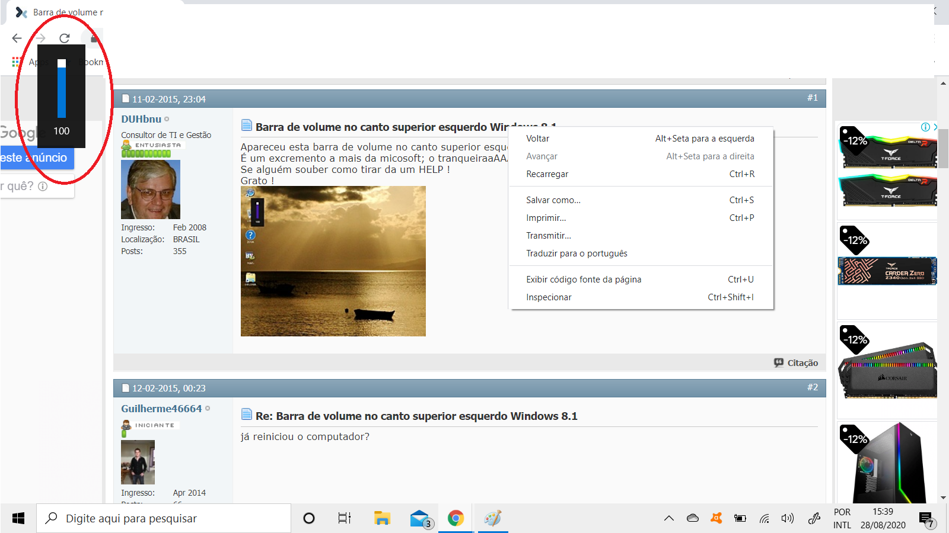The height and width of the screenshot is (533, 949).
Task: Click the speaker volume tray icon
Action: click(x=788, y=518)
